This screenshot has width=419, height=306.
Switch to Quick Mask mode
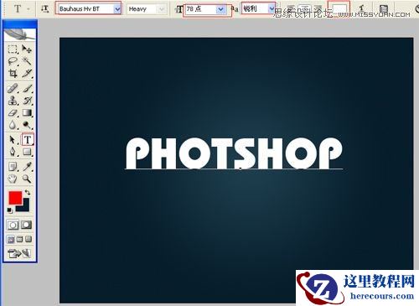[27, 225]
